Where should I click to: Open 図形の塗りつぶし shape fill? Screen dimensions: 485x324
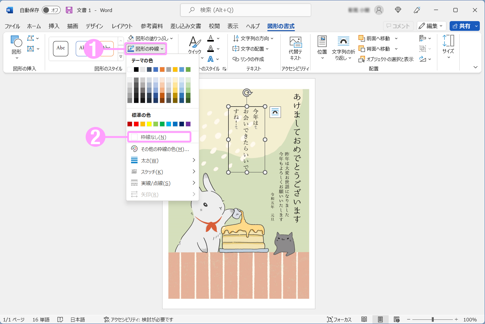click(150, 38)
